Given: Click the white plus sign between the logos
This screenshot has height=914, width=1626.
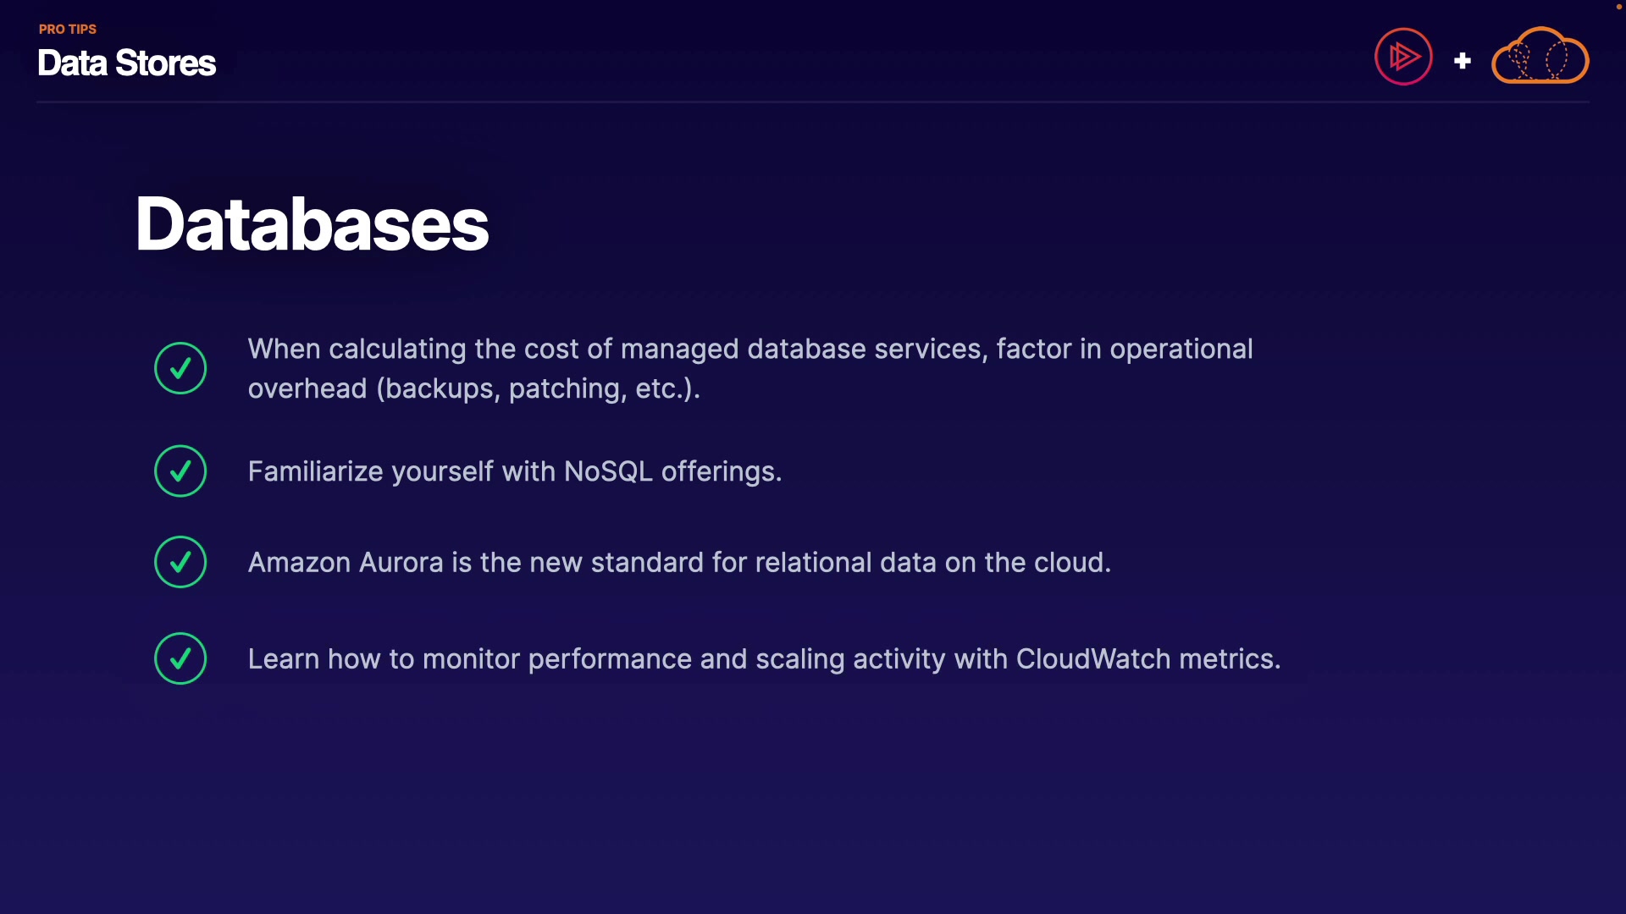Looking at the screenshot, I should 1462,61.
